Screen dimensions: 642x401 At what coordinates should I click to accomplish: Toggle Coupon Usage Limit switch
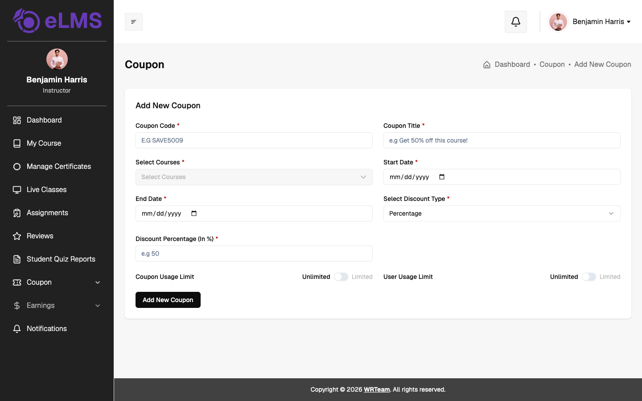341,277
